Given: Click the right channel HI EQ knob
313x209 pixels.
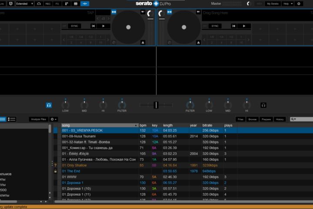Looking at the screenshot, I should tap(247, 104).
